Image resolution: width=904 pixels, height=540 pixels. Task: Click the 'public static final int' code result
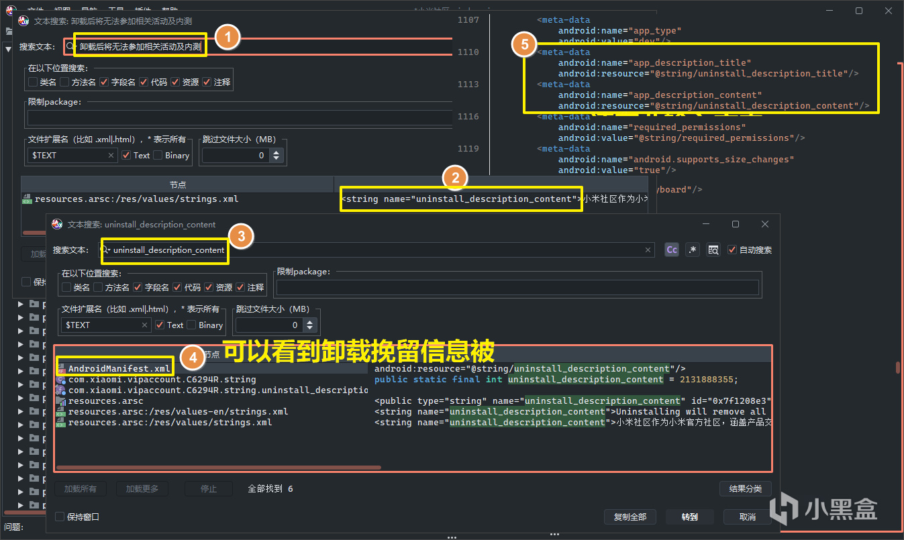(556, 380)
